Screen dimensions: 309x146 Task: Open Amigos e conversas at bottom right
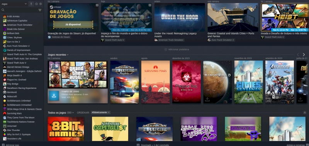(297, 145)
